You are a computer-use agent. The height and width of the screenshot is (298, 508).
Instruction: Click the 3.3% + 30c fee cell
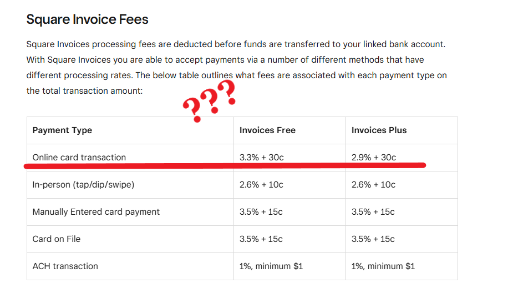[x=261, y=157]
